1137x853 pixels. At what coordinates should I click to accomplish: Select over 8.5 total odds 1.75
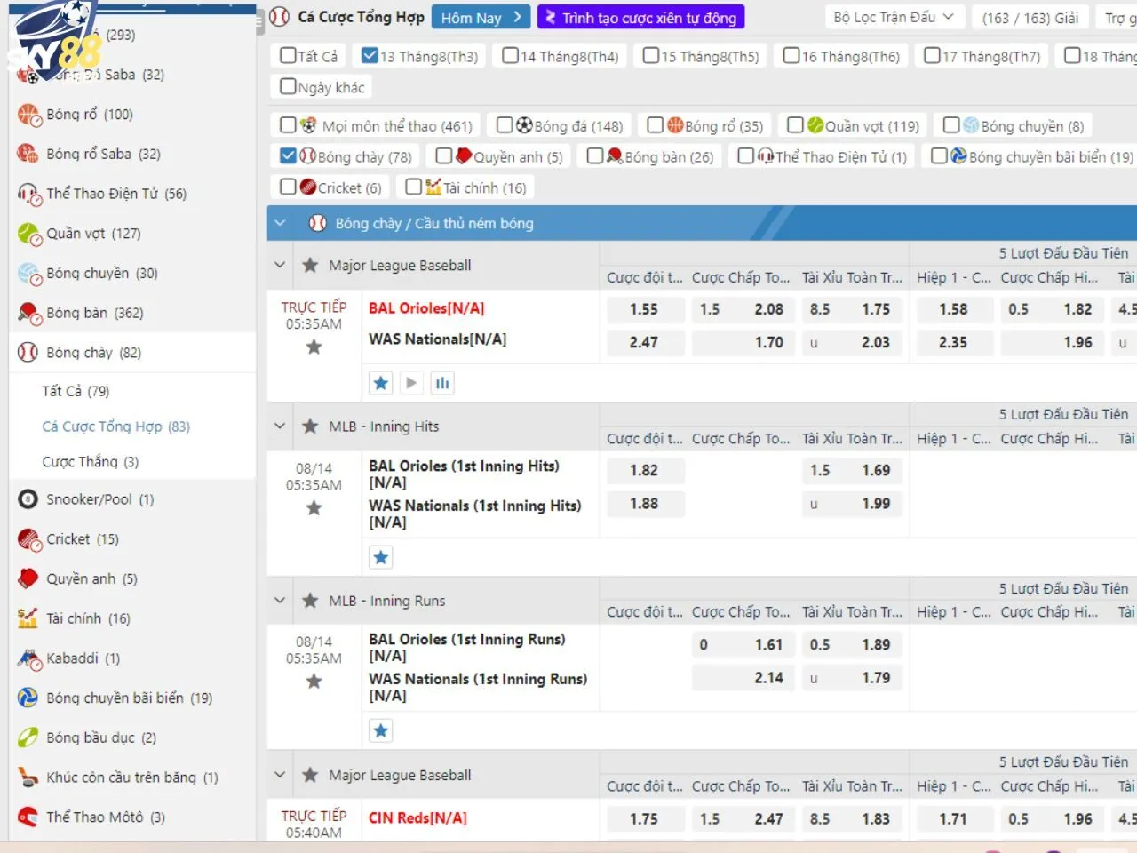[852, 309]
